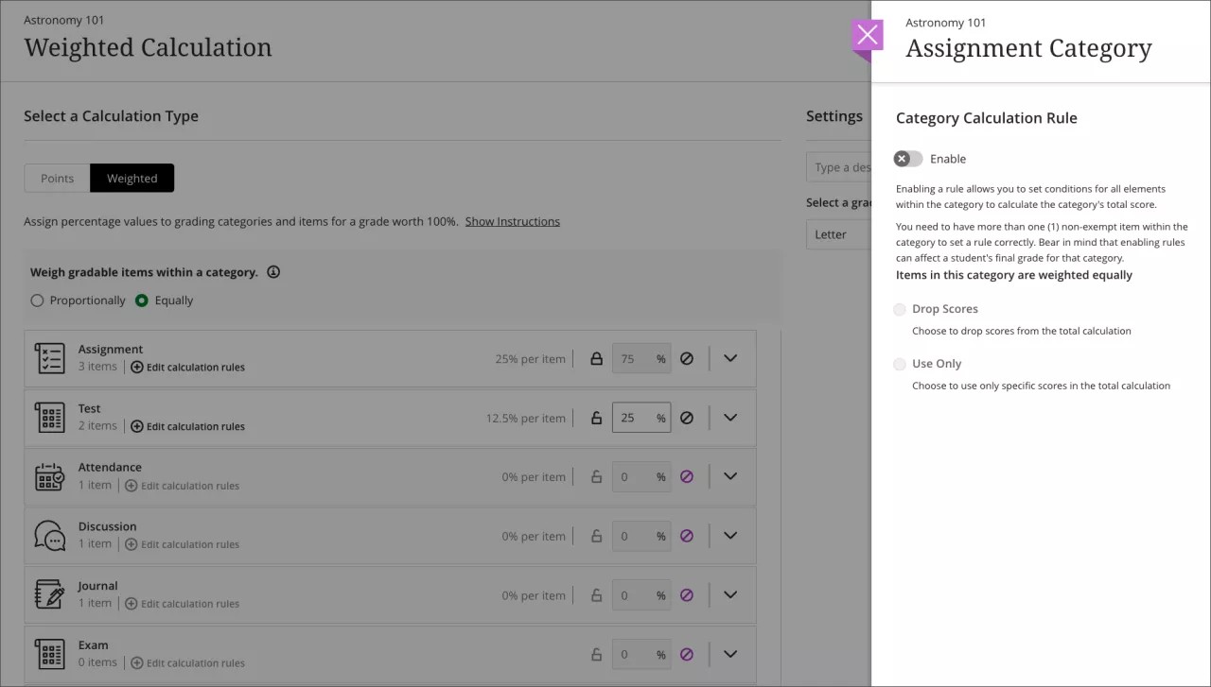The height and width of the screenshot is (687, 1211).
Task: Select the Drop Scores option
Action: 899,309
